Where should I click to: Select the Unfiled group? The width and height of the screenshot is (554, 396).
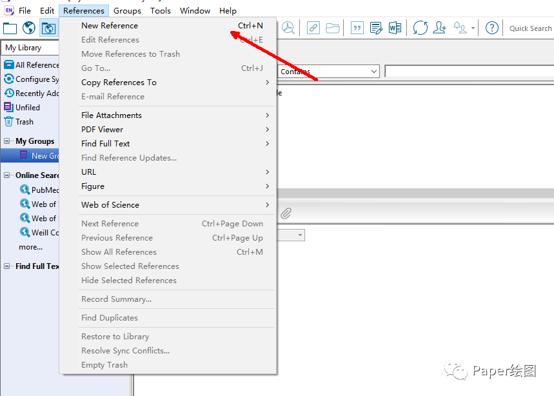(22, 108)
